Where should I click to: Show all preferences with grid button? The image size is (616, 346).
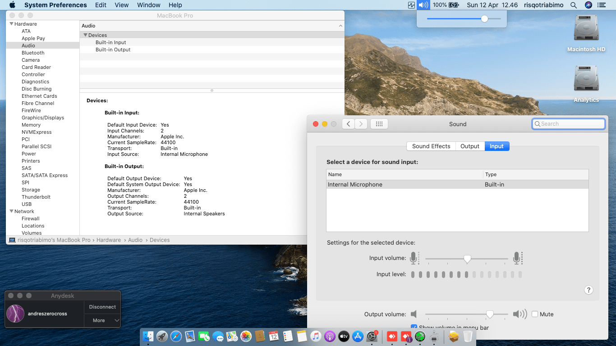(379, 124)
